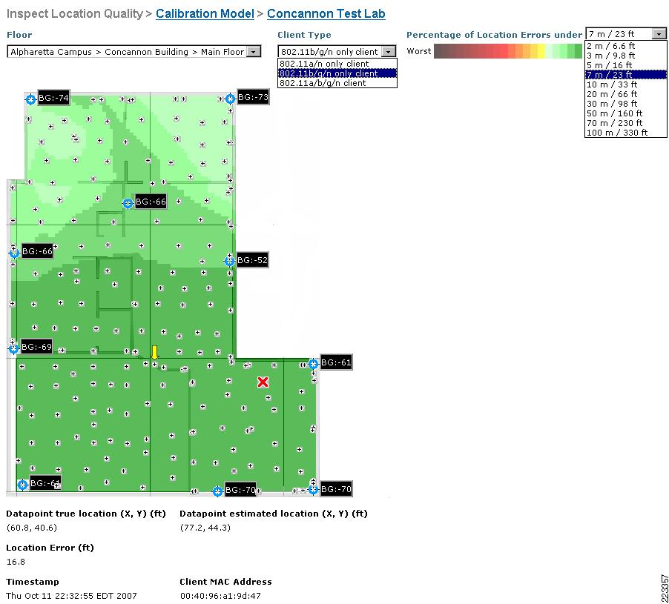Choose 30 m / 98 ft option

pyautogui.click(x=625, y=104)
